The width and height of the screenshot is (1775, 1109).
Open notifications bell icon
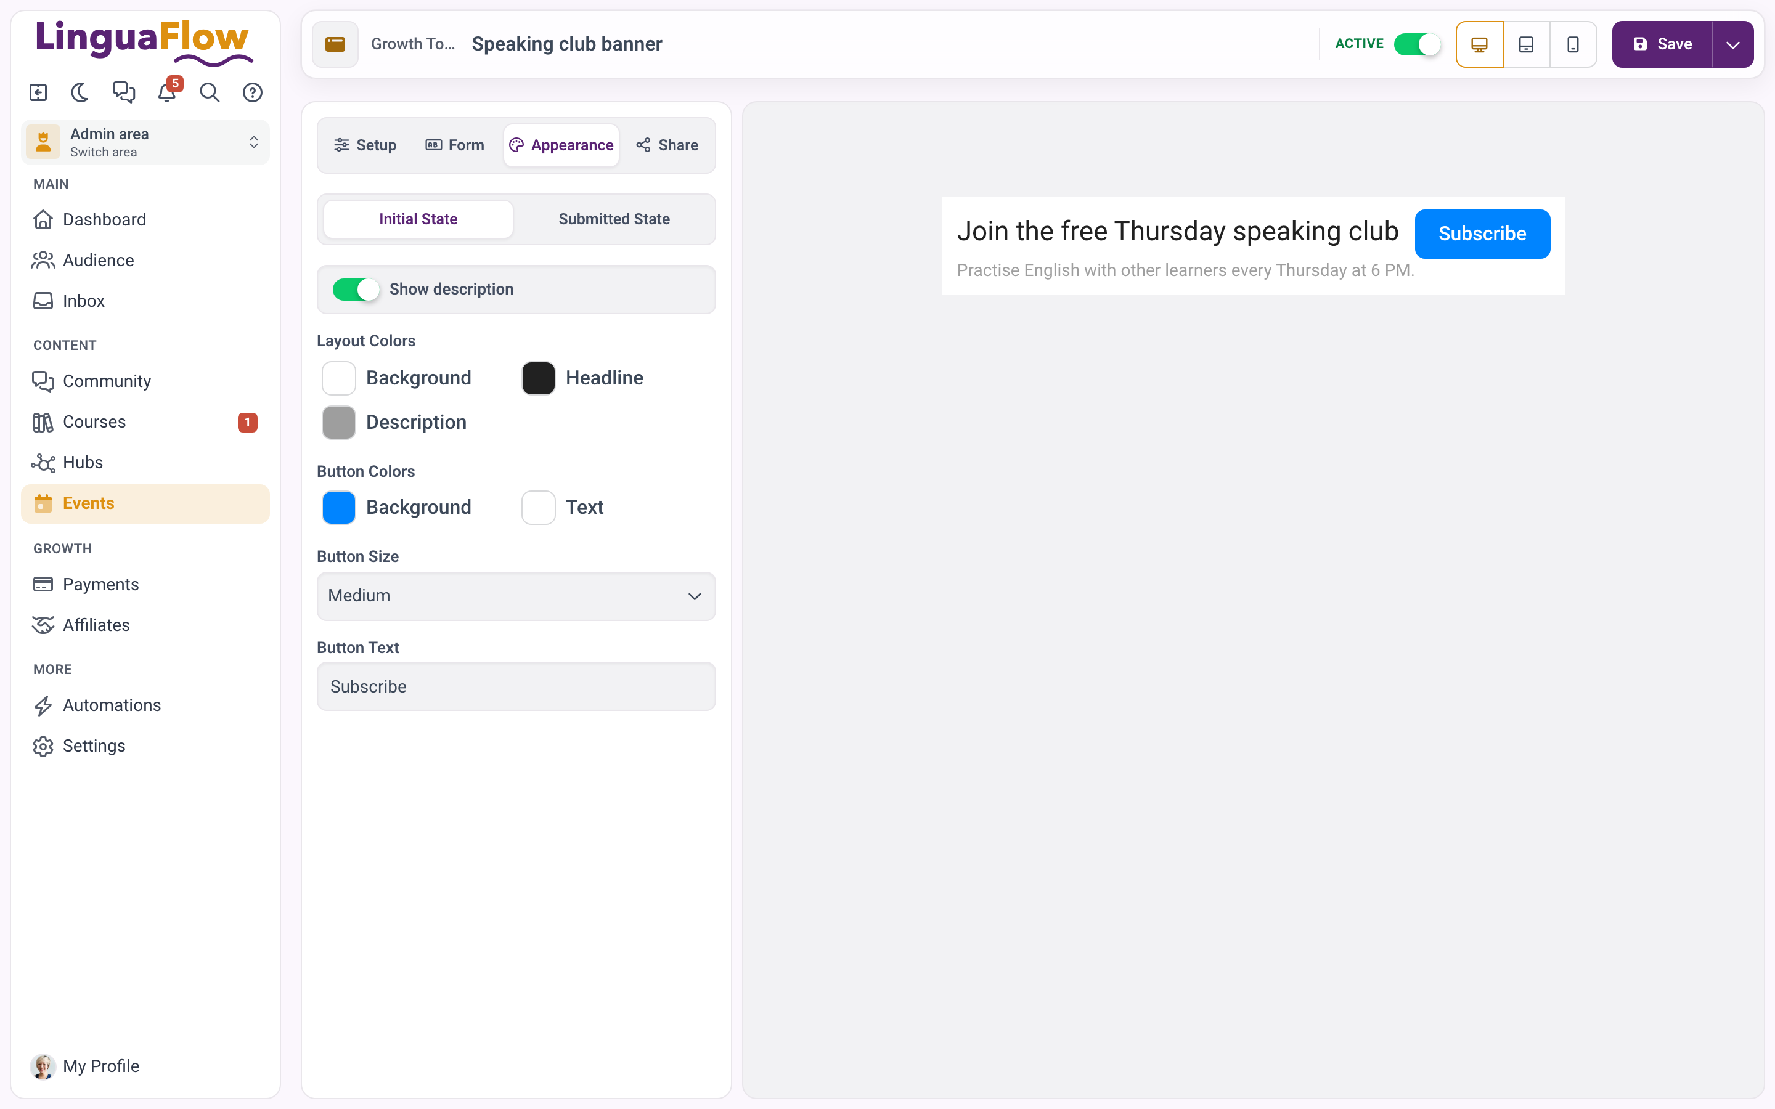[167, 92]
